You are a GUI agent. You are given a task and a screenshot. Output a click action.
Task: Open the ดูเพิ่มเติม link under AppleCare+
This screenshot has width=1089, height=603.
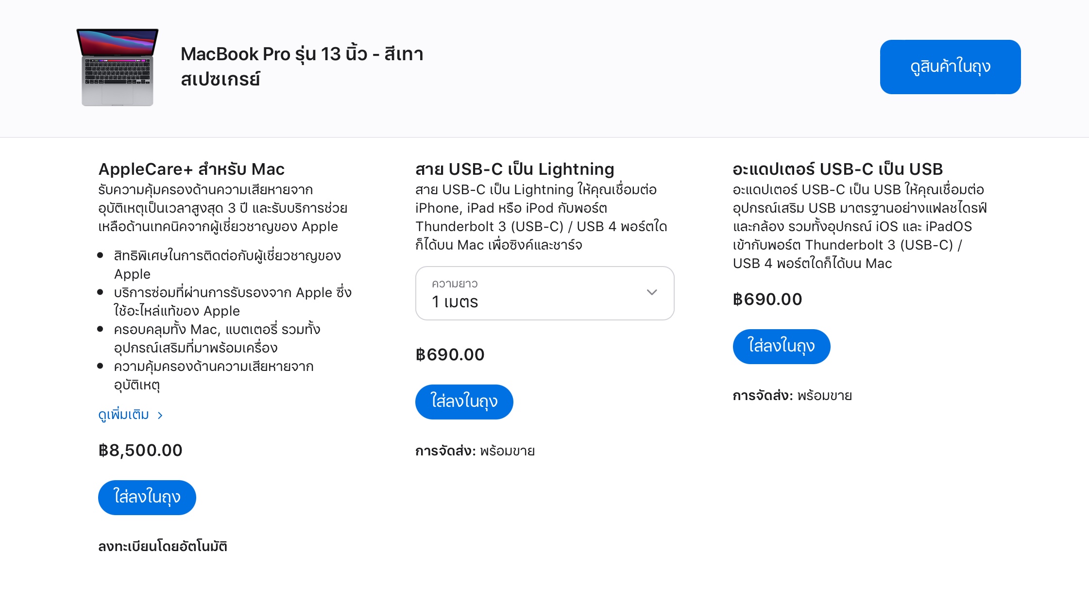click(x=124, y=415)
